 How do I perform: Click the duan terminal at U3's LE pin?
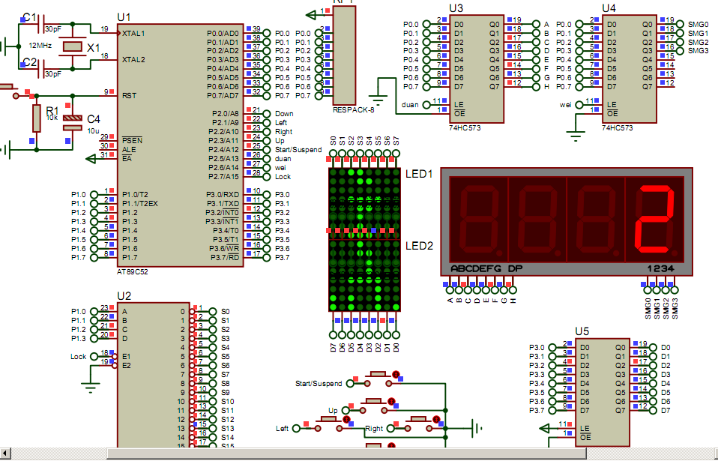[x=426, y=105]
